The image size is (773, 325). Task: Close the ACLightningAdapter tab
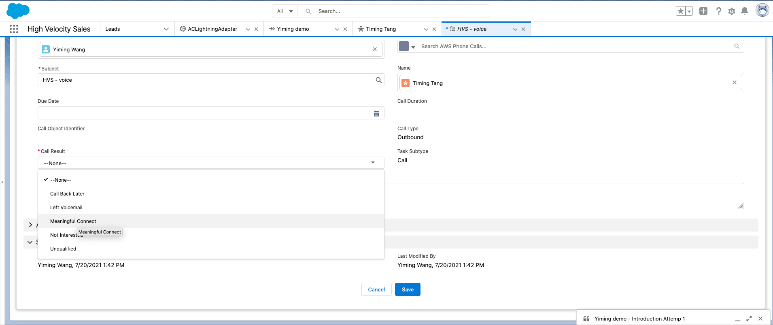coord(256,29)
